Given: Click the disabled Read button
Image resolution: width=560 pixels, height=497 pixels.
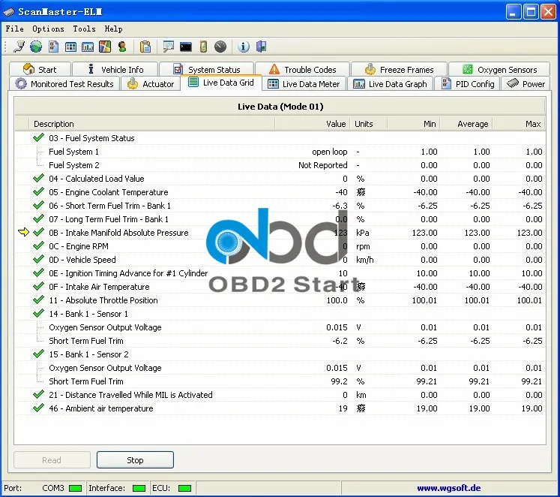Looking at the screenshot, I should [x=52, y=459].
